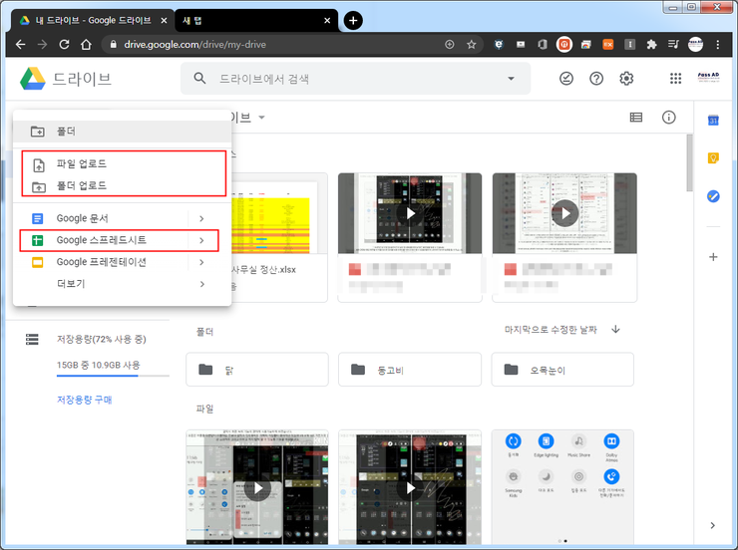Click 저장용량 구매 link
This screenshot has height=550, width=738.
pos(84,400)
